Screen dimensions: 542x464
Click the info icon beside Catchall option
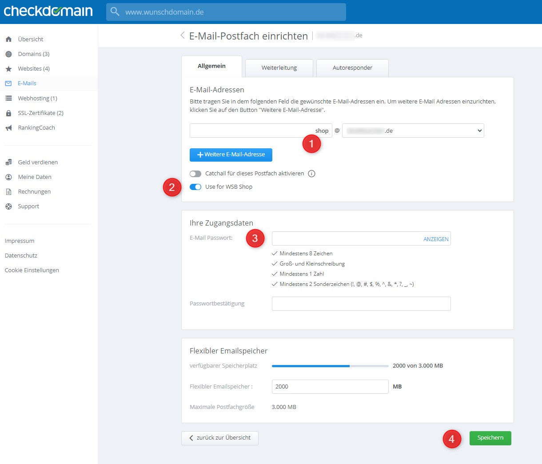coord(311,174)
